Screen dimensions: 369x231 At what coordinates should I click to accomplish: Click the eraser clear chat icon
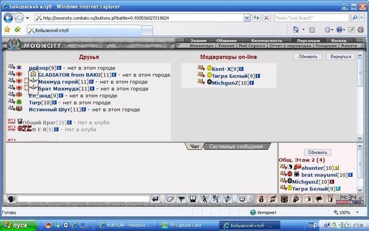[170, 199]
